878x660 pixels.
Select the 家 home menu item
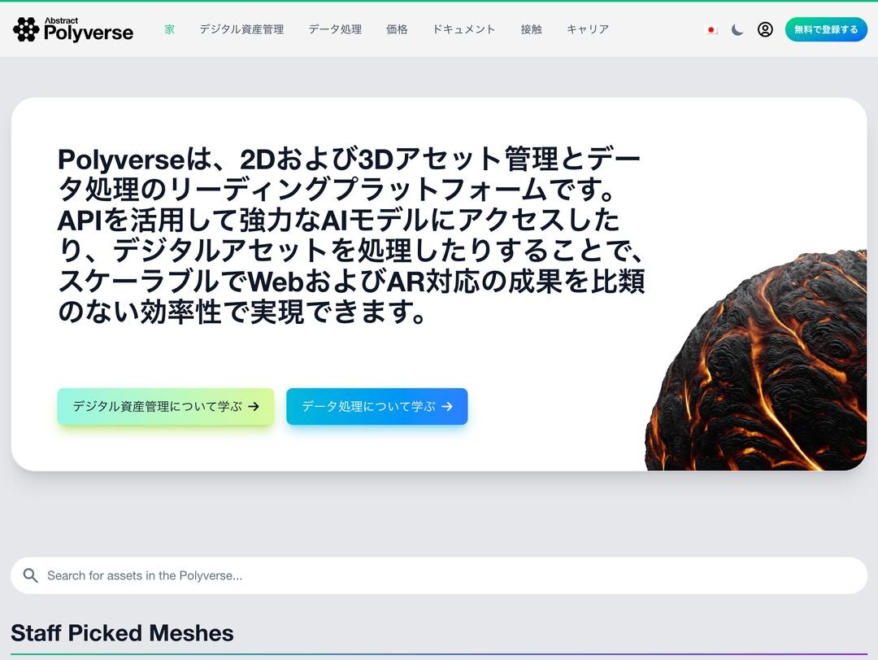pos(170,29)
